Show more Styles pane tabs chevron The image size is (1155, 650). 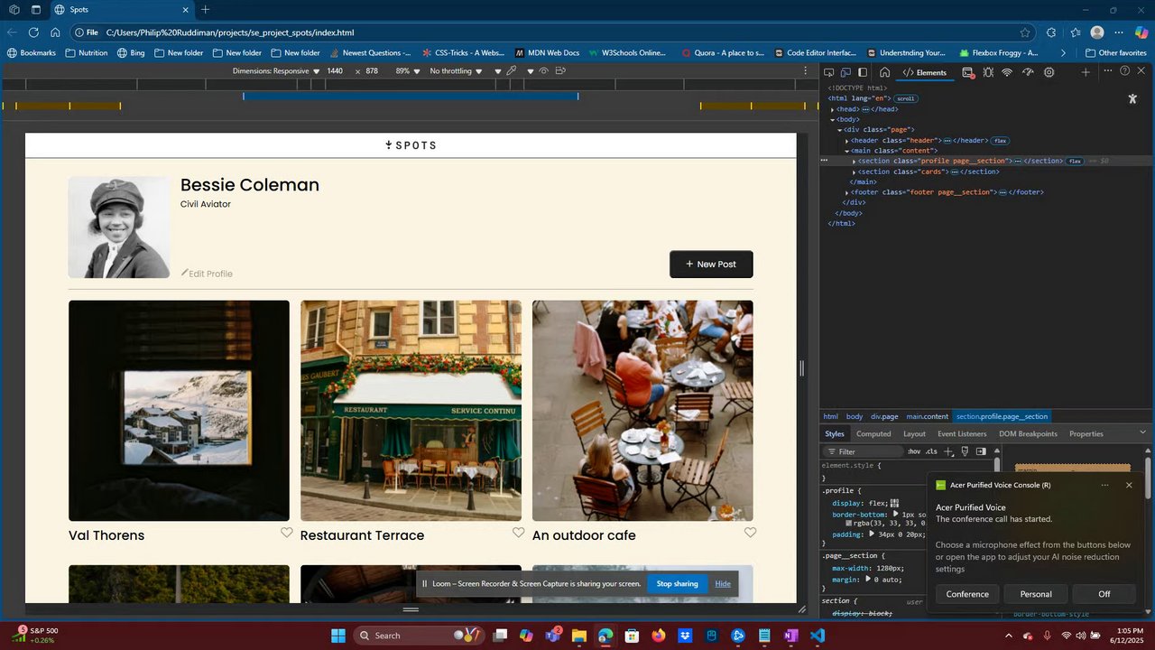click(1142, 432)
